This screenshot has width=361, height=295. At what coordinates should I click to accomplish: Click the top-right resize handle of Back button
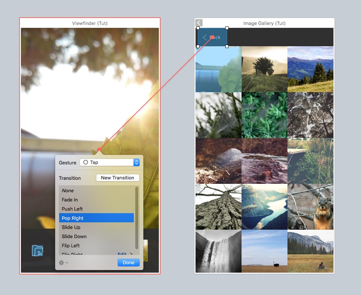pyautogui.click(x=227, y=28)
